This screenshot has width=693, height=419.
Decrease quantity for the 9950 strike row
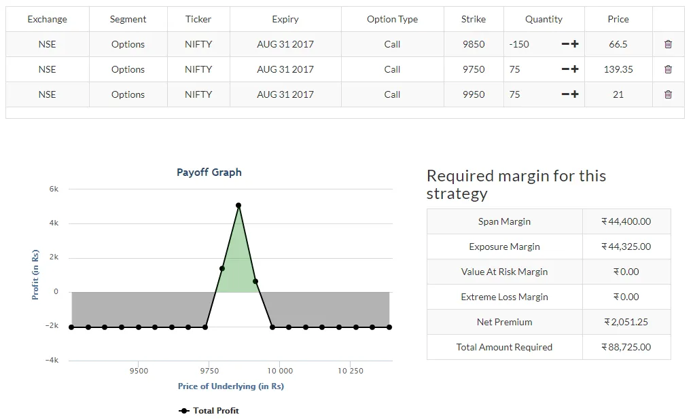point(566,94)
